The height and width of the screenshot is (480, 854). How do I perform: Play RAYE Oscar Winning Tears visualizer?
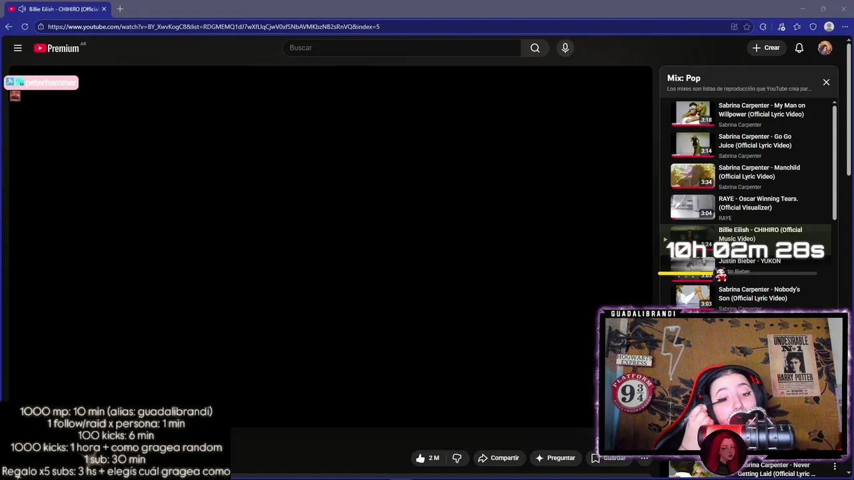747,207
